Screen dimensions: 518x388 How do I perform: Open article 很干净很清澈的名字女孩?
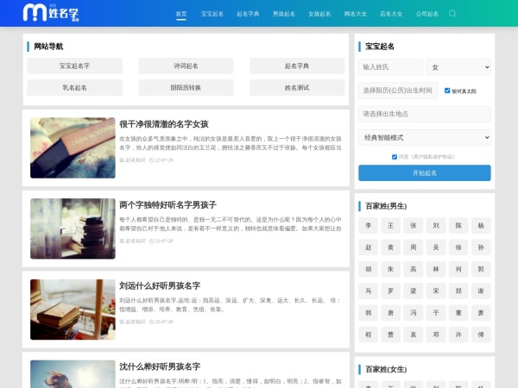[x=164, y=124]
